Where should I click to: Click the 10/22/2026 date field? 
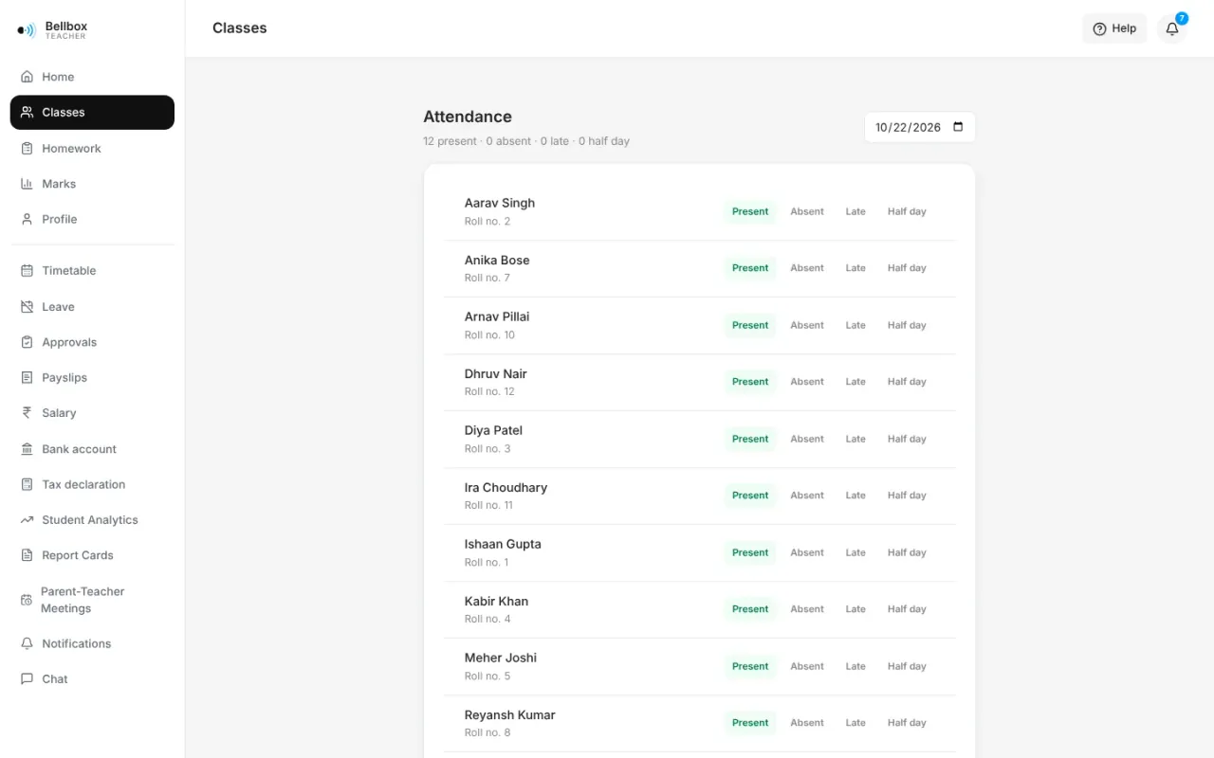[x=919, y=127]
